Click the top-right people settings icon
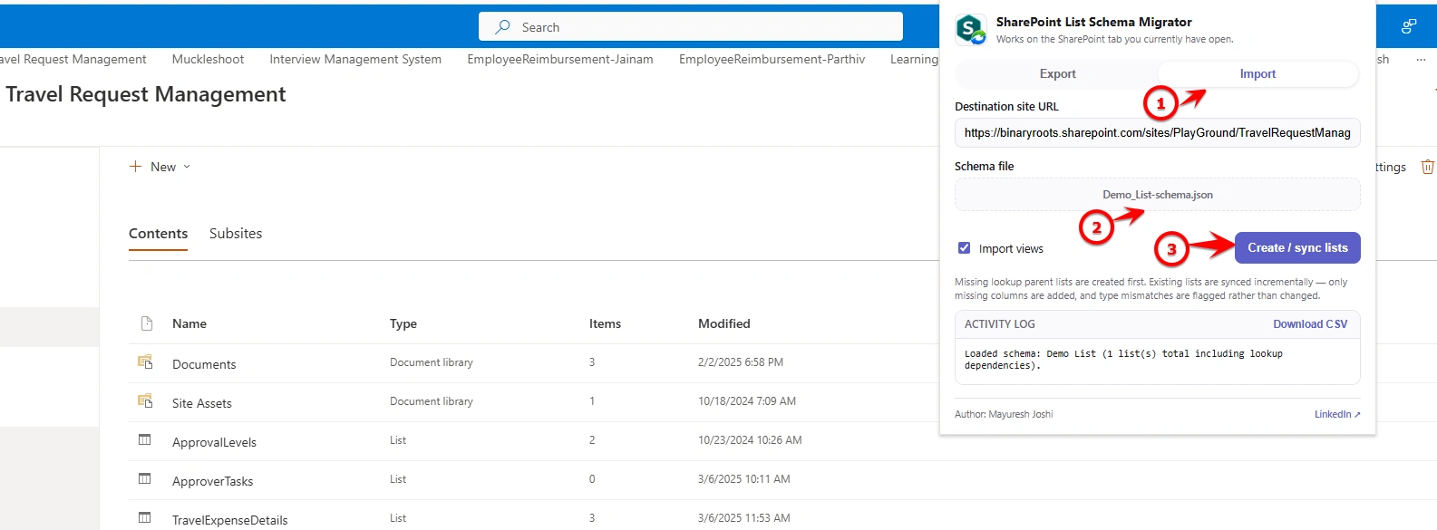 click(x=1409, y=26)
